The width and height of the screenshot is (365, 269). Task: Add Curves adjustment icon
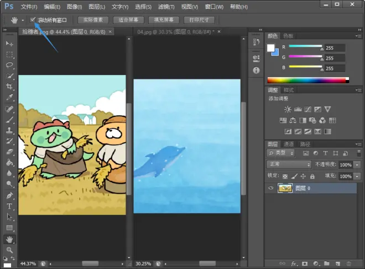pos(307,109)
